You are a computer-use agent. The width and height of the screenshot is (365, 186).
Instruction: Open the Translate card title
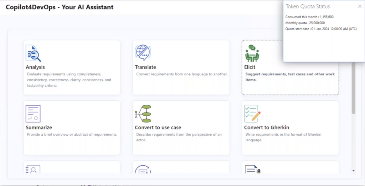tap(145, 67)
